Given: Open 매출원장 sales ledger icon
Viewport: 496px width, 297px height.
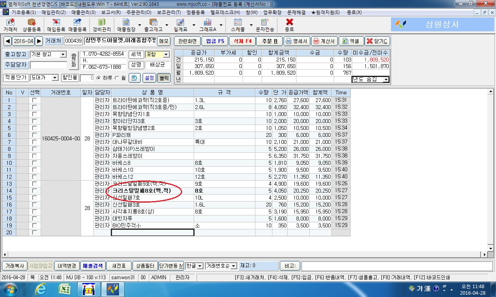Looking at the screenshot, I should pyautogui.click(x=126, y=25).
